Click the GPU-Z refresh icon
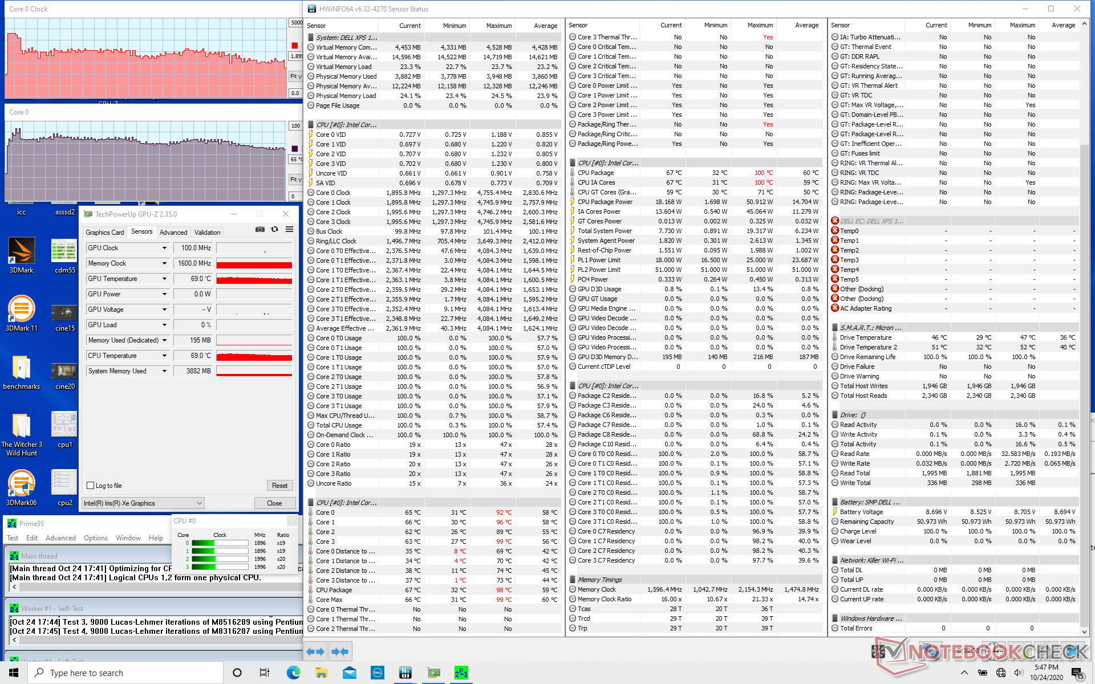Viewport: 1095px width, 684px height. point(274,229)
